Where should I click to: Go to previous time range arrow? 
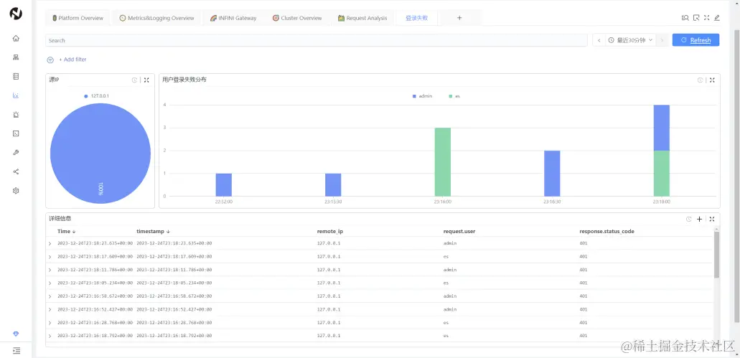pos(599,40)
